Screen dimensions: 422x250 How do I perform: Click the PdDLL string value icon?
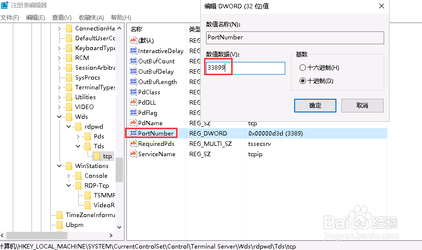point(133,102)
